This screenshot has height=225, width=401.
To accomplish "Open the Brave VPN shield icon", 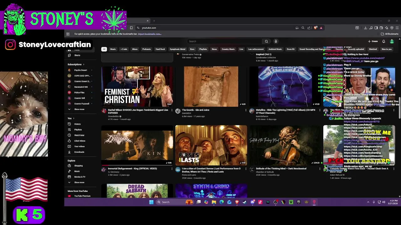I will tap(392, 28).
